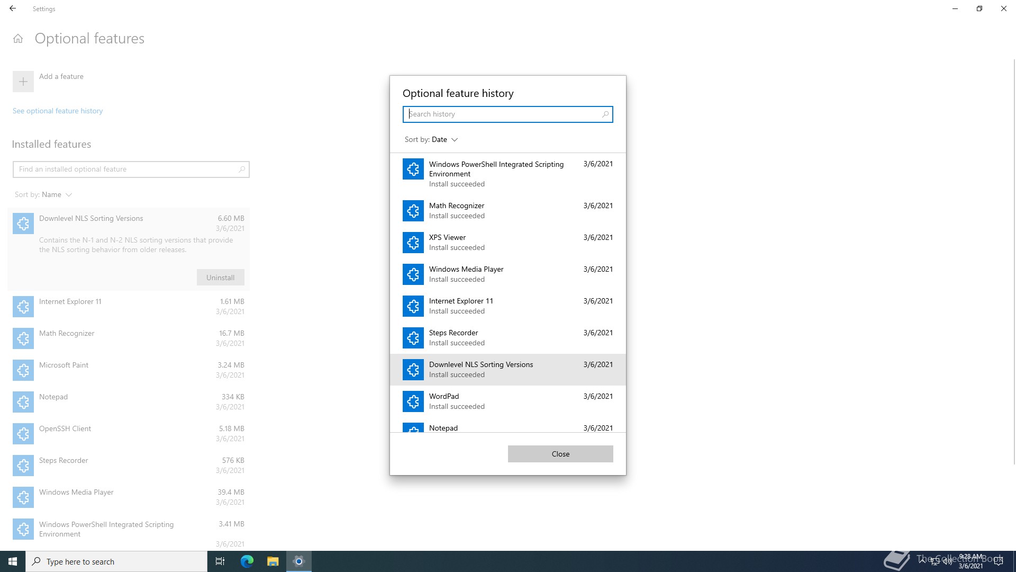Screen dimensions: 1016x572
Task: Open the Sort by Date dropdown in history dialog
Action: click(x=431, y=139)
